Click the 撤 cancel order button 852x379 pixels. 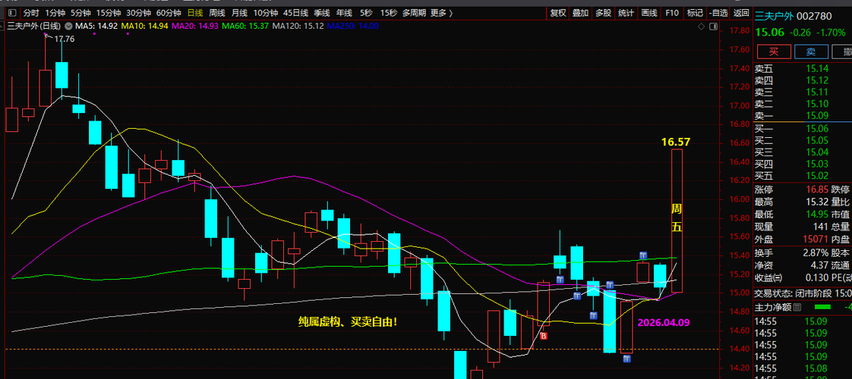844,52
